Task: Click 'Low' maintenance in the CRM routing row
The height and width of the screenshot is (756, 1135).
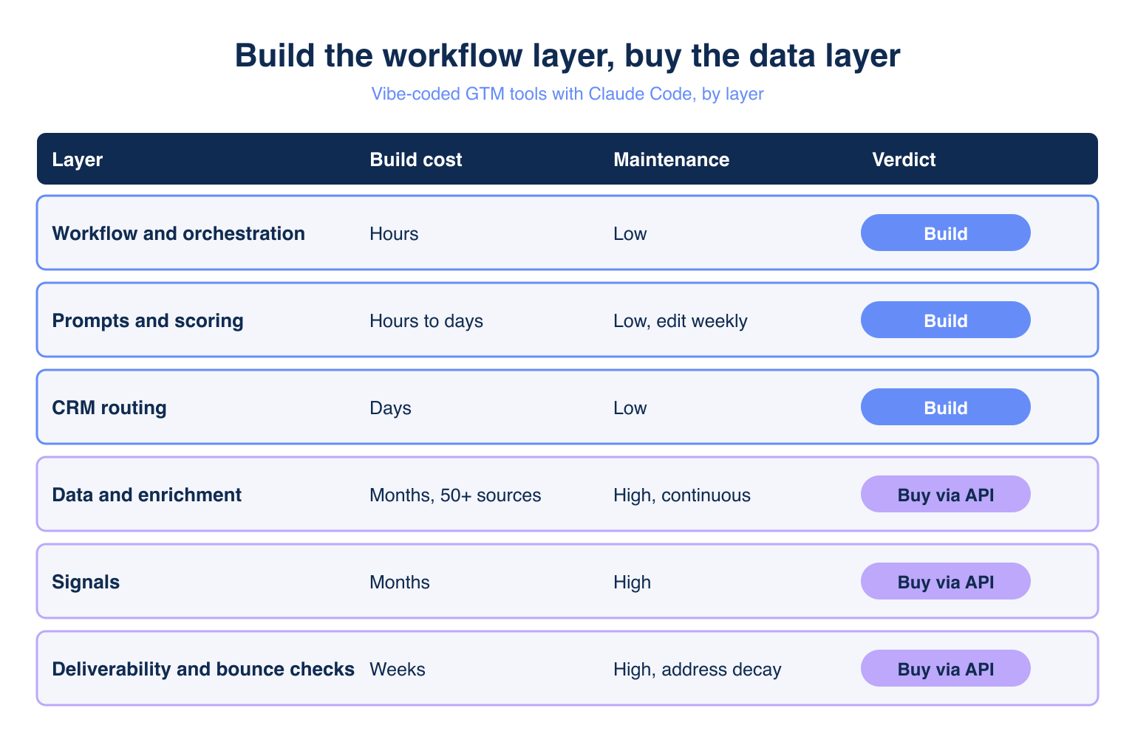Action: [630, 408]
